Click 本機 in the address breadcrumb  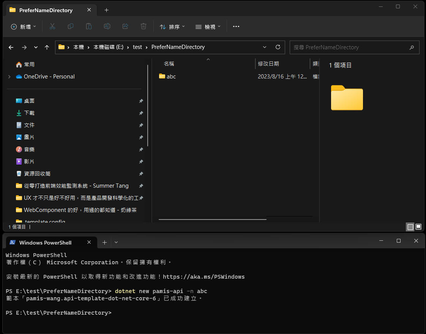(x=79, y=47)
